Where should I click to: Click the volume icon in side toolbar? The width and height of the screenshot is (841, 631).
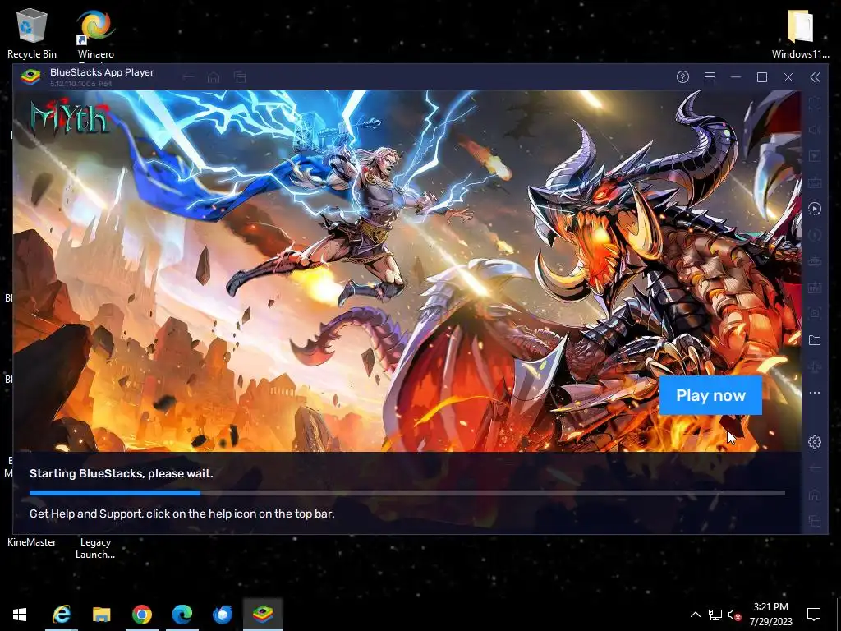click(814, 129)
